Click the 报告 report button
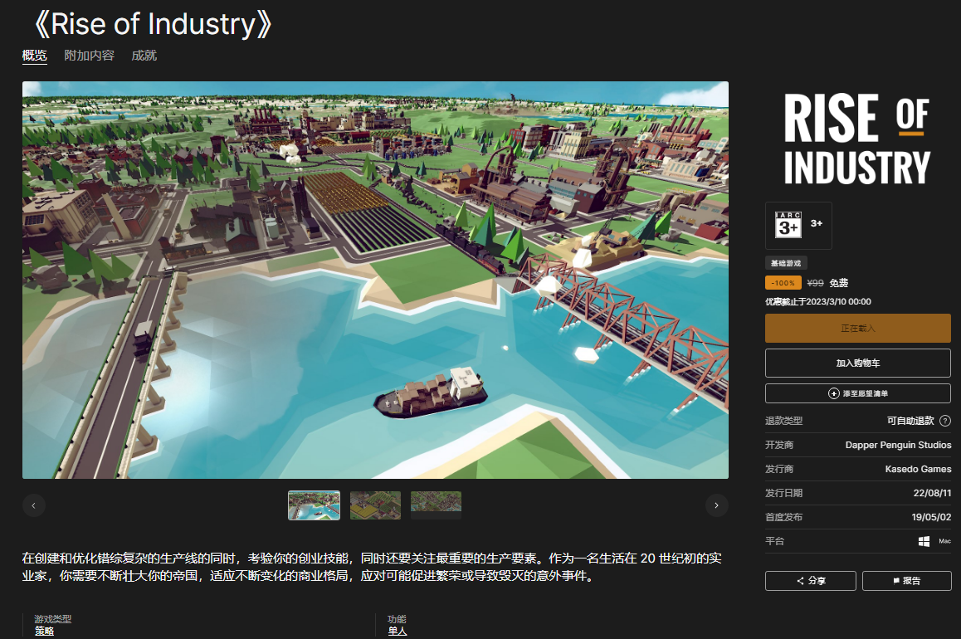961x639 pixels. tap(906, 581)
